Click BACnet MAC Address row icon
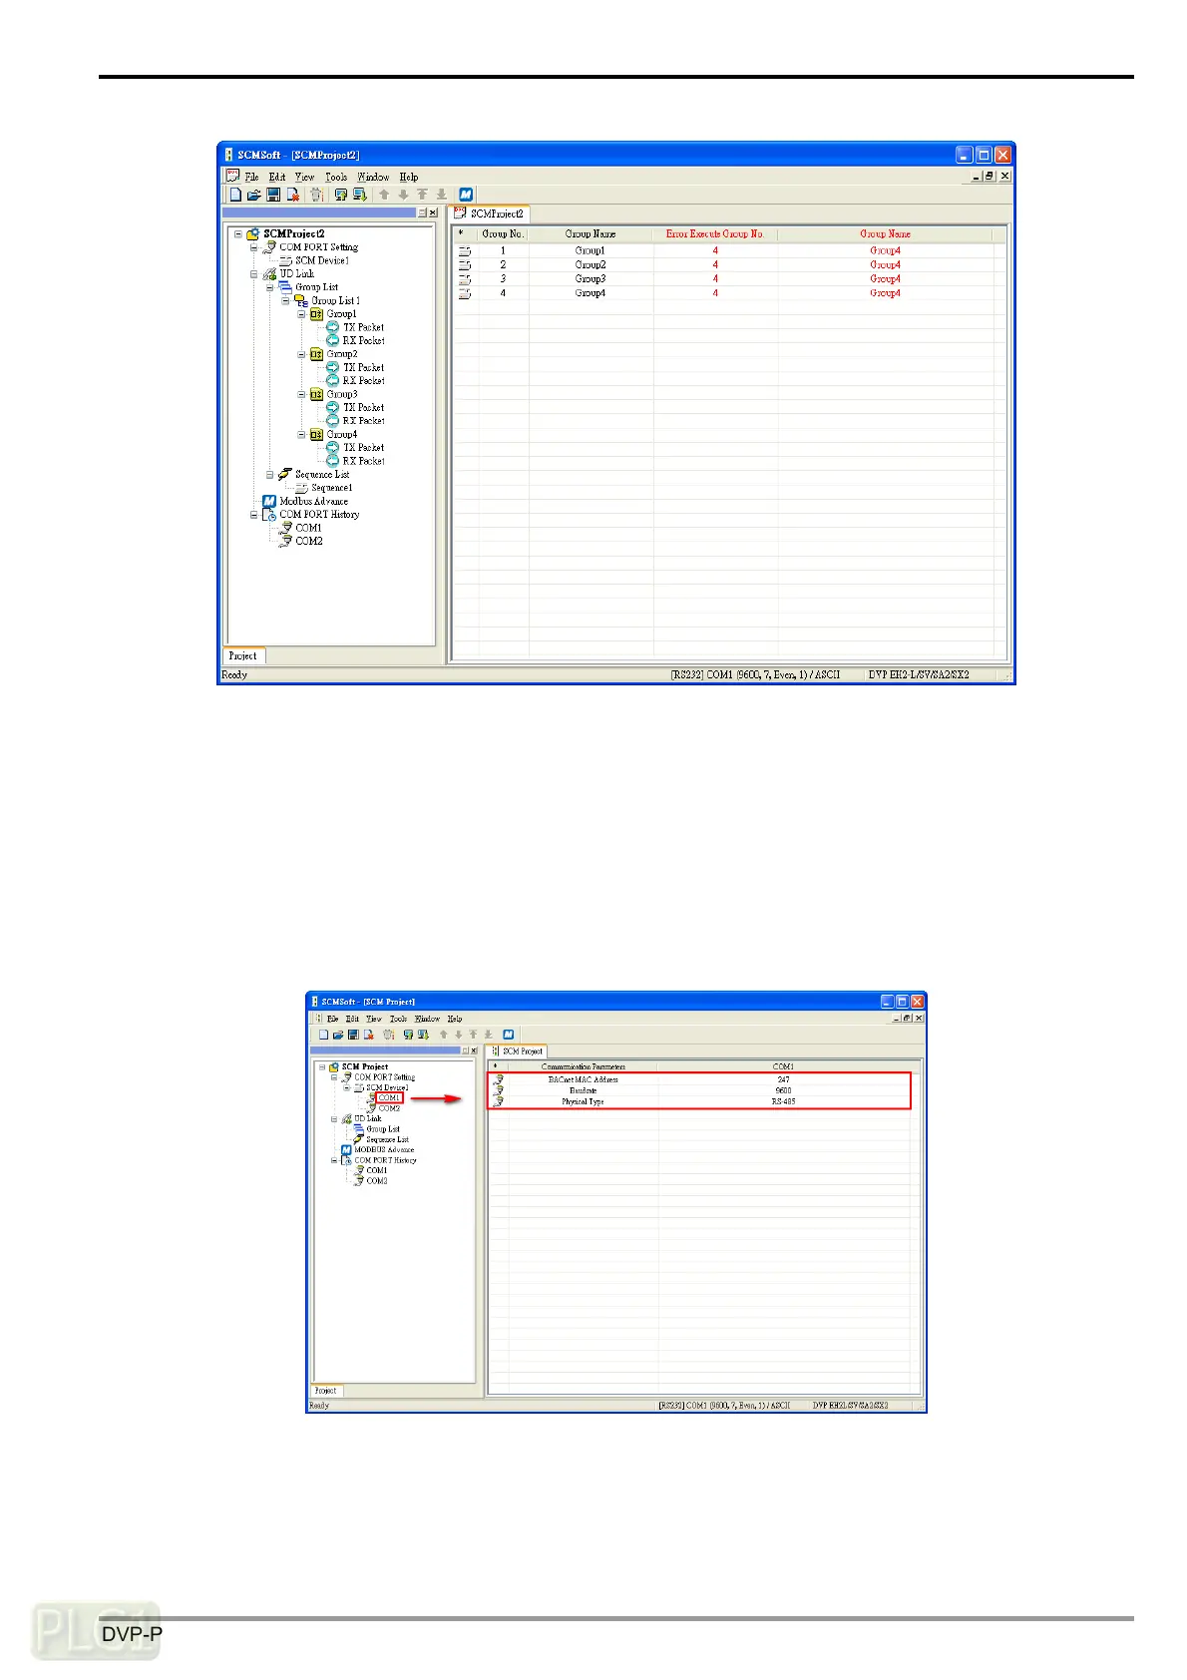 (x=498, y=1079)
